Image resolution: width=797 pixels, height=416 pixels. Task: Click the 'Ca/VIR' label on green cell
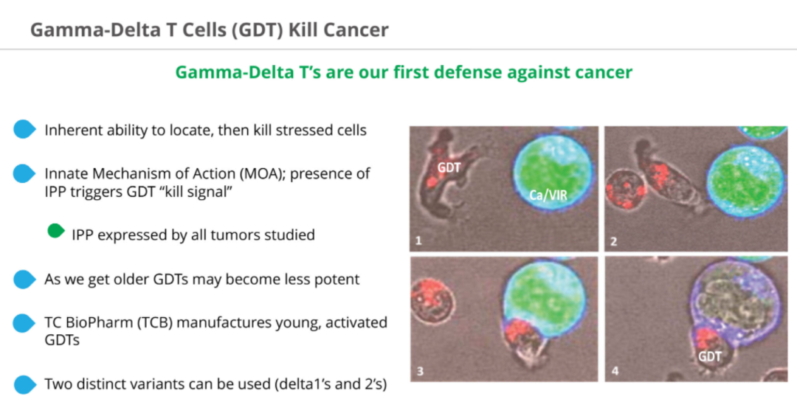point(548,195)
